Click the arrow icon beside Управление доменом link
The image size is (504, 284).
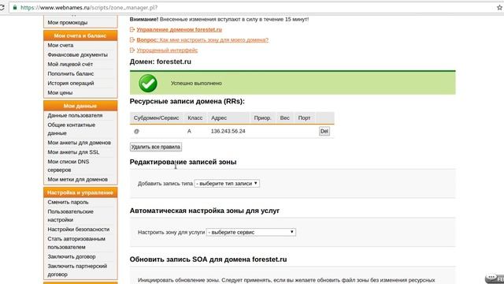click(x=132, y=30)
